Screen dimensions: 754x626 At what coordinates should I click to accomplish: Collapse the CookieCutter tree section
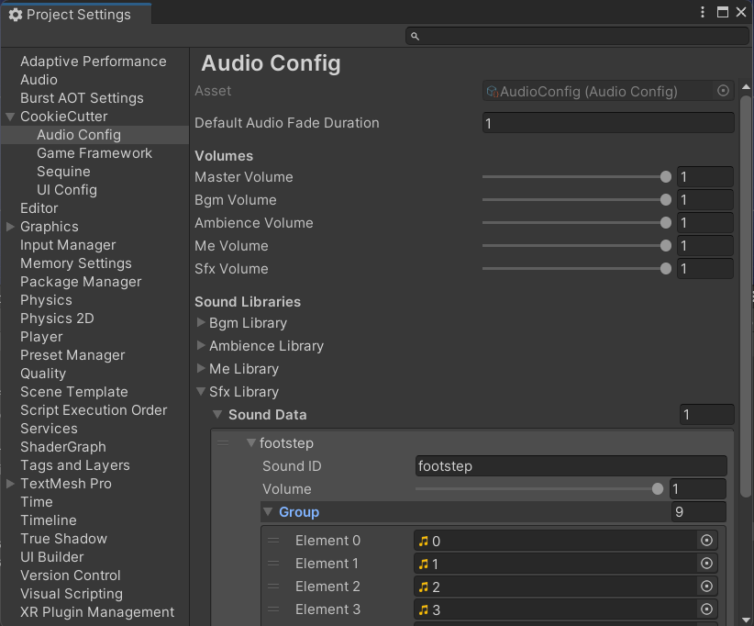click(x=9, y=117)
